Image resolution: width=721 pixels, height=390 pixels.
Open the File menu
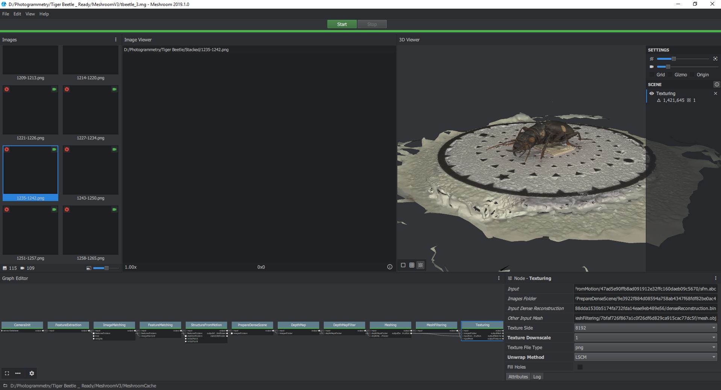(6, 14)
